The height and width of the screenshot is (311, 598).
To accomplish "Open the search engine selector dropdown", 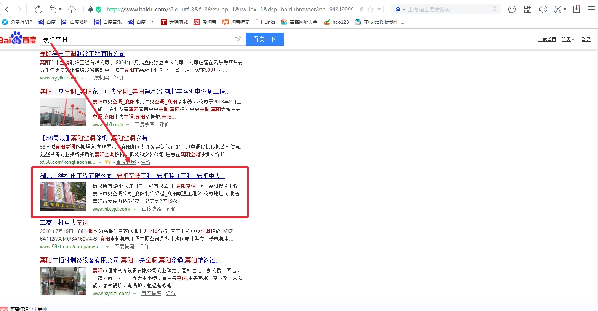I will pyautogui.click(x=400, y=9).
